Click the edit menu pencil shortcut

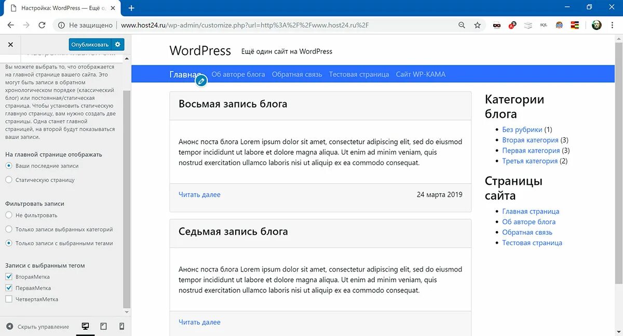[201, 81]
